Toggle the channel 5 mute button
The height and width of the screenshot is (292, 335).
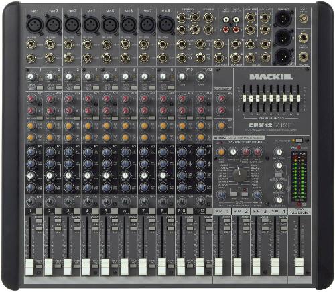point(115,211)
